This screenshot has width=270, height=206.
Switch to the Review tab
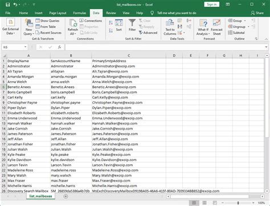click(111, 13)
